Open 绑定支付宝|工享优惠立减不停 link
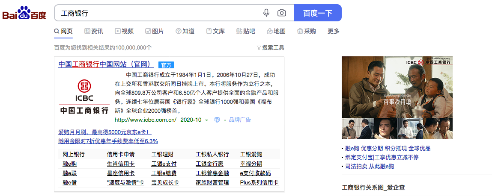 click(x=382, y=157)
